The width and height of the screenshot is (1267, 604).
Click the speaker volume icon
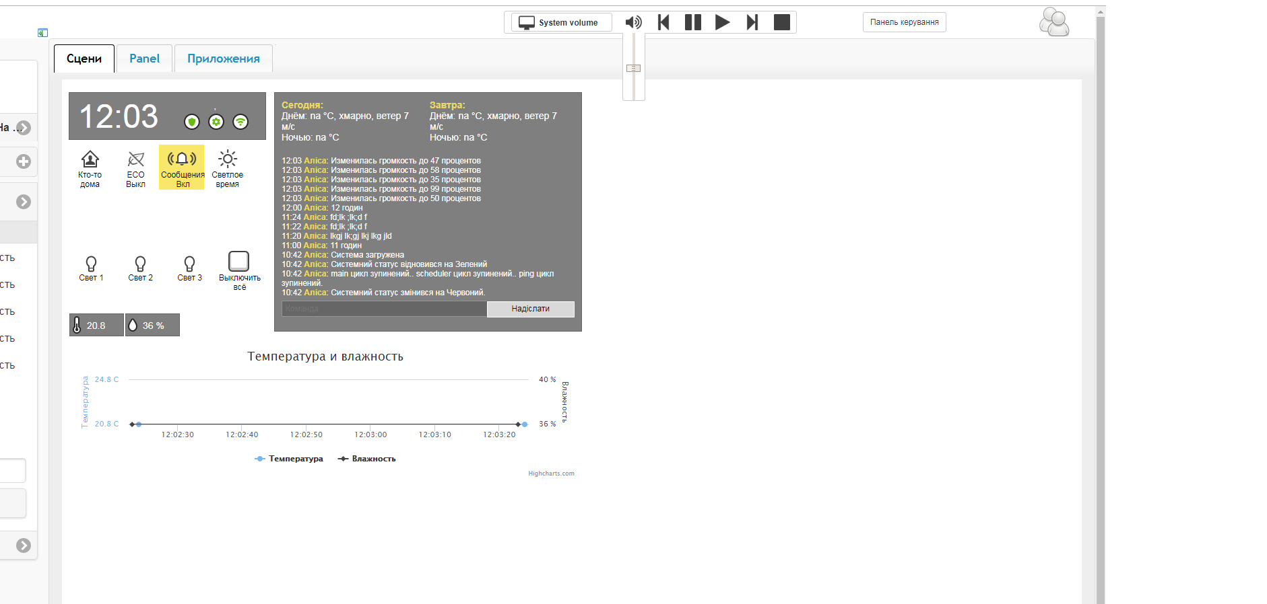click(633, 22)
